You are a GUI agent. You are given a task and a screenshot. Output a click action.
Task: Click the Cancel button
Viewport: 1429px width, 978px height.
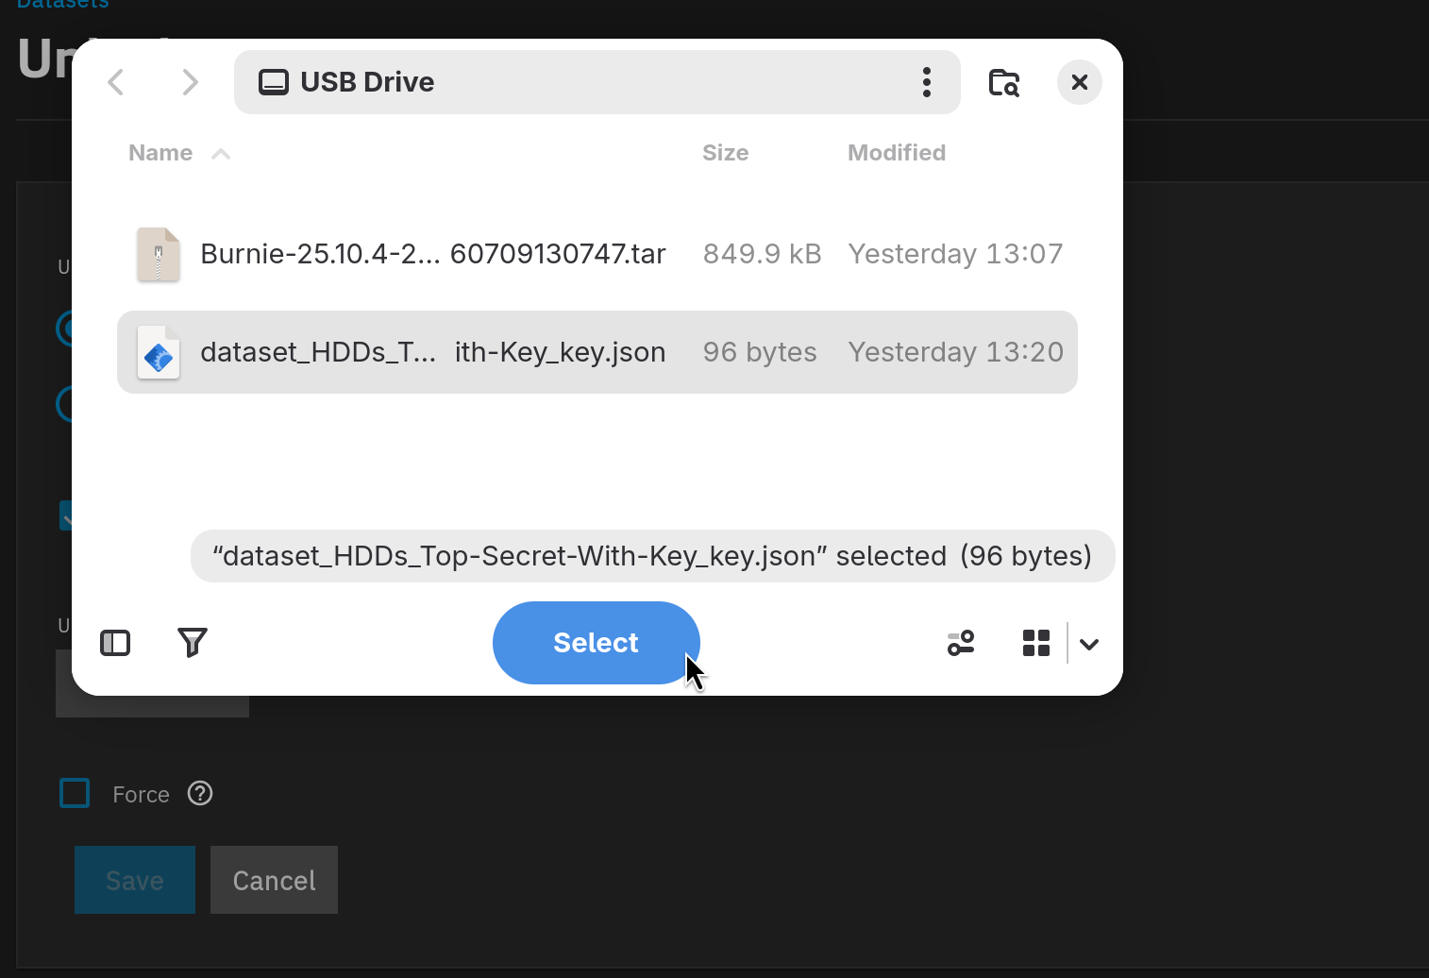coord(274,880)
